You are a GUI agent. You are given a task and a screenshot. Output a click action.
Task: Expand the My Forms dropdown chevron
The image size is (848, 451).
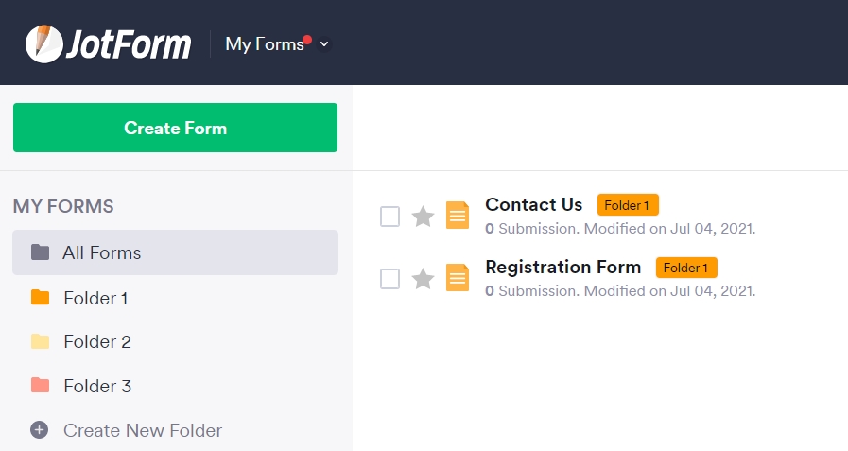pos(324,43)
